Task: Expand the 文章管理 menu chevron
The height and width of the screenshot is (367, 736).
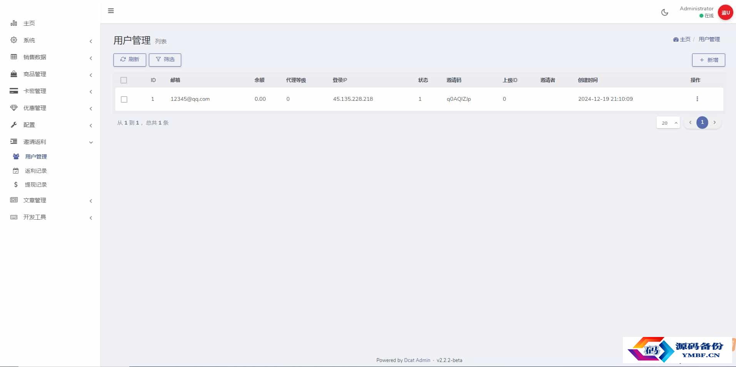Action: pyautogui.click(x=91, y=201)
